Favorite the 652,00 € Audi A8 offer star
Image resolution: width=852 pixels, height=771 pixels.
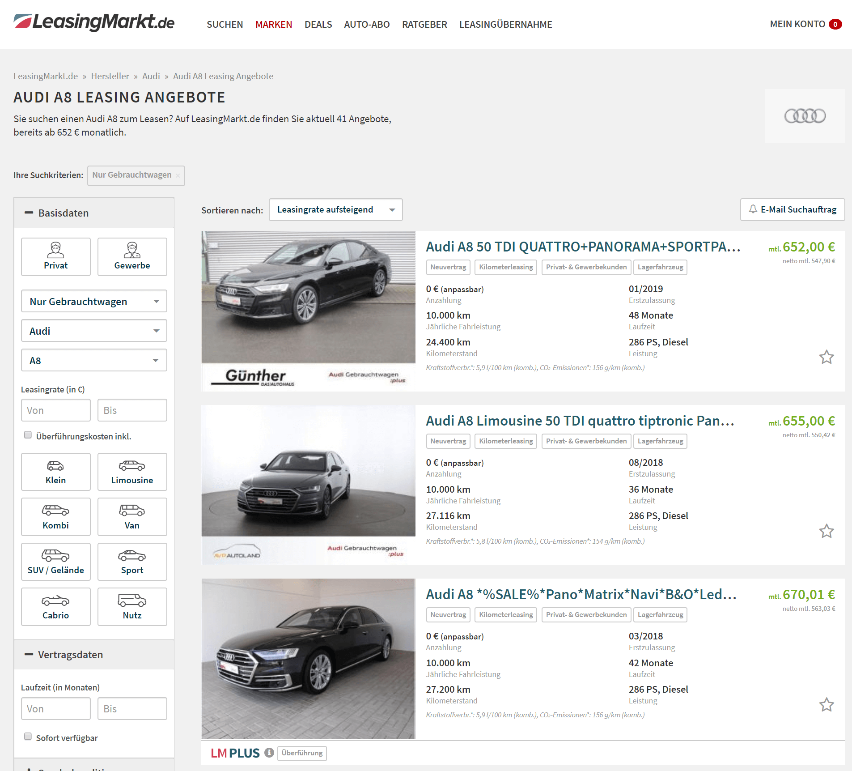coord(826,357)
